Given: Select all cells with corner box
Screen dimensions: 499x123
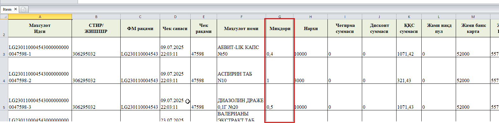Looking at the screenshot, I should tap(4, 16).
